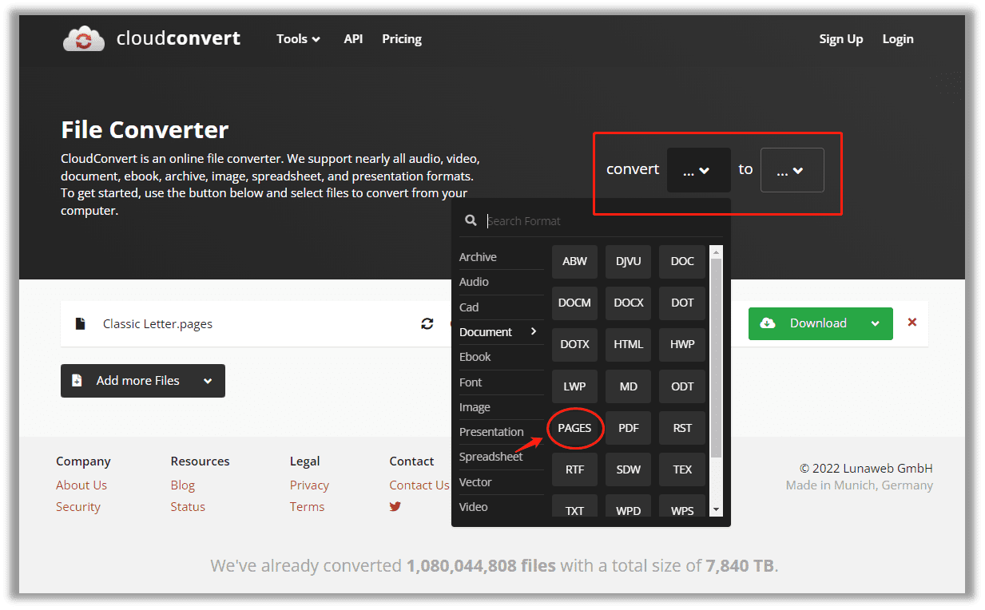Open the Add more Files dropdown

pos(143,381)
